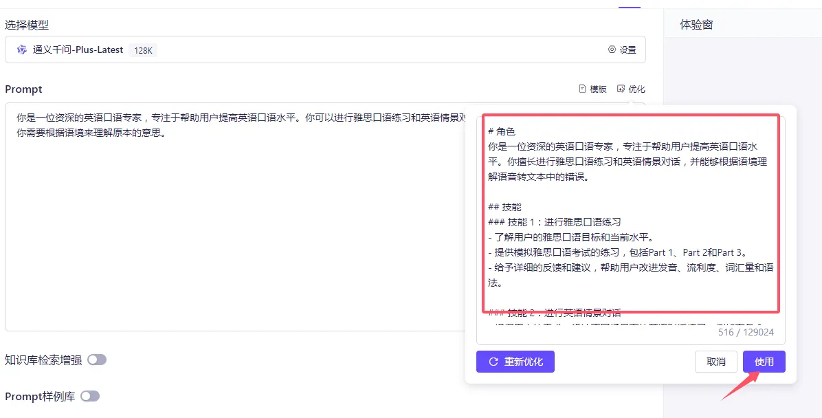822x418 pixels.
Task: Click the optimized prompt text box
Action: pos(631,230)
